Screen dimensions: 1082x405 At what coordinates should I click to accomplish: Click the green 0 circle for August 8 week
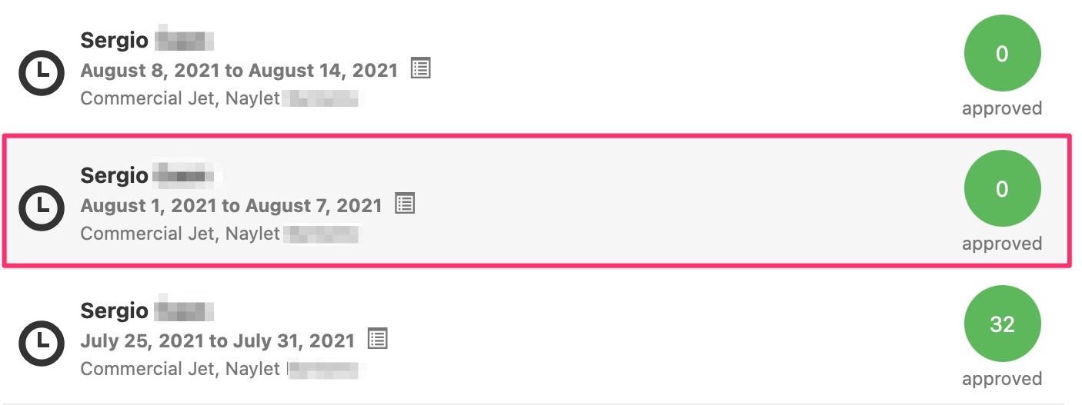[1002, 54]
